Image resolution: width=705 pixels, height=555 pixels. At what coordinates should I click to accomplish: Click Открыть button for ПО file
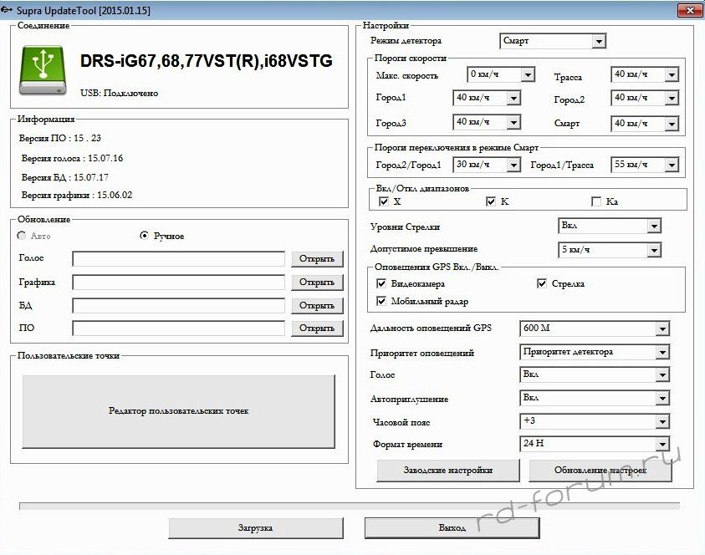coord(317,328)
